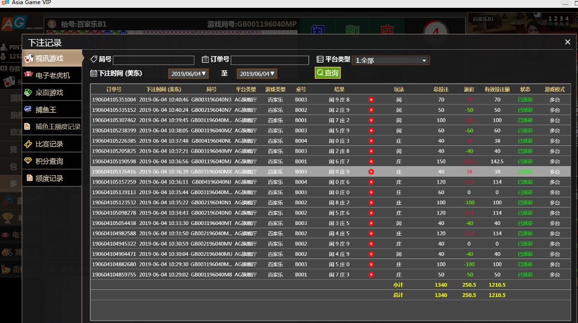Screen dimensions: 578x323
Task: Click the 状态 column header
Action: click(525, 89)
